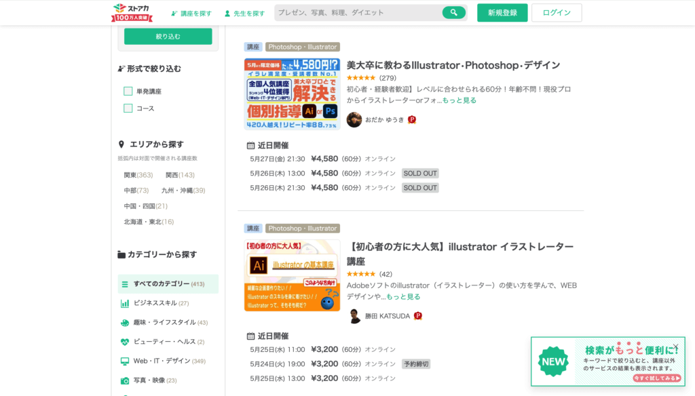Open 講座を探す menu
The height and width of the screenshot is (396, 695).
click(191, 14)
